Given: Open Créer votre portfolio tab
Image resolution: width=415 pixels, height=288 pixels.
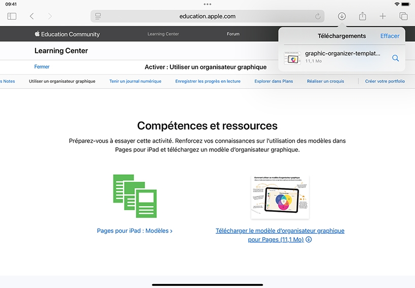Looking at the screenshot, I should click(x=385, y=81).
